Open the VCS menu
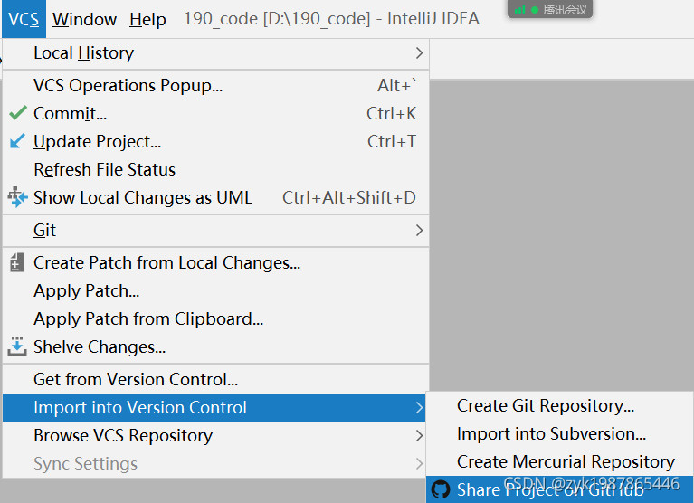This screenshot has height=503, width=694. [x=24, y=19]
